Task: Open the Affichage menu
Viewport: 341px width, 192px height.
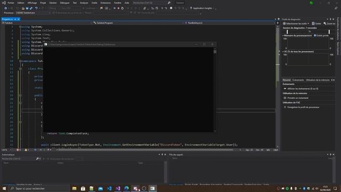Action: tap(32, 3)
